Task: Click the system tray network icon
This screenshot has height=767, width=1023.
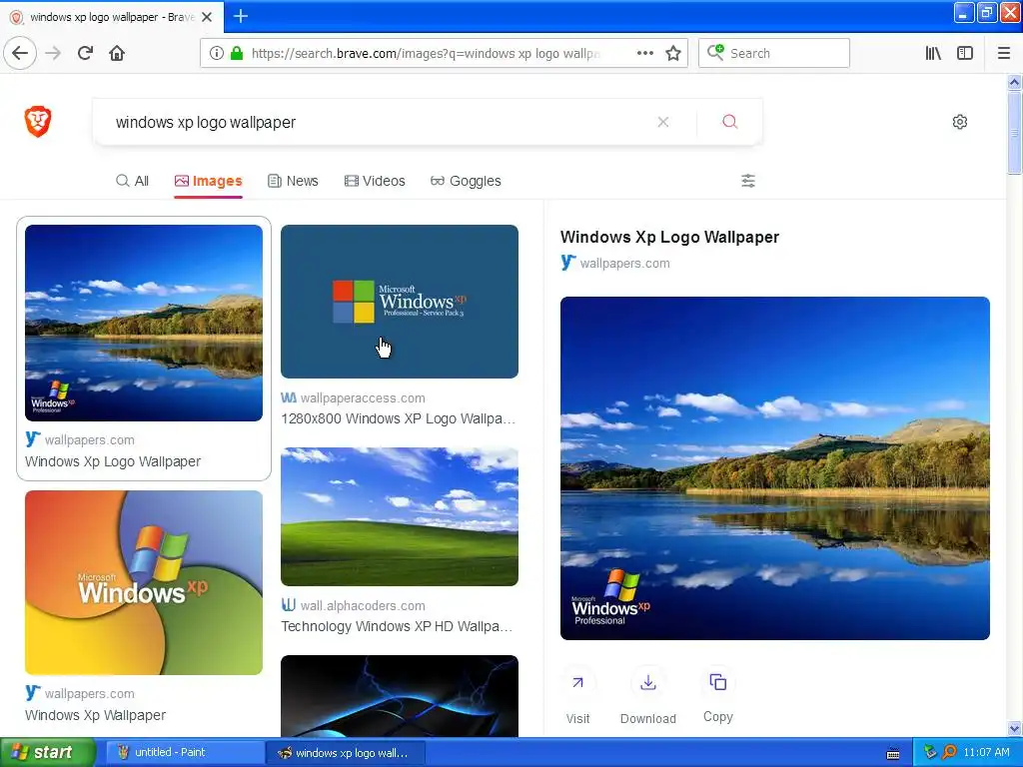Action: (930, 752)
